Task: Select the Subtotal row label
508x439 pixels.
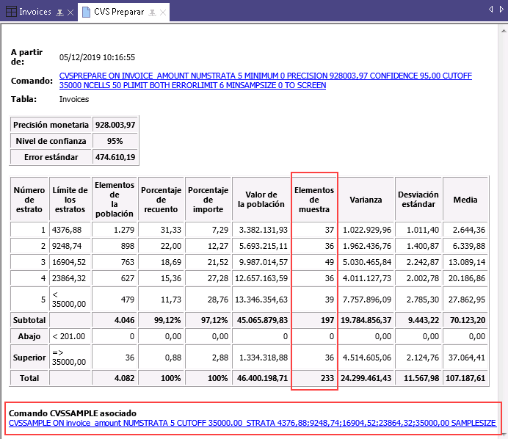Action: (29, 320)
